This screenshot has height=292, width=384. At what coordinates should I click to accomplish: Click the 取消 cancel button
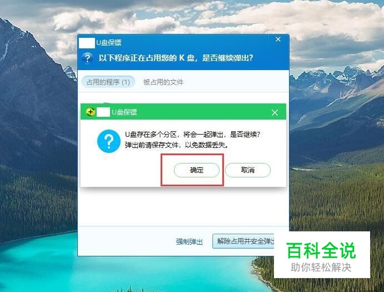248,170
